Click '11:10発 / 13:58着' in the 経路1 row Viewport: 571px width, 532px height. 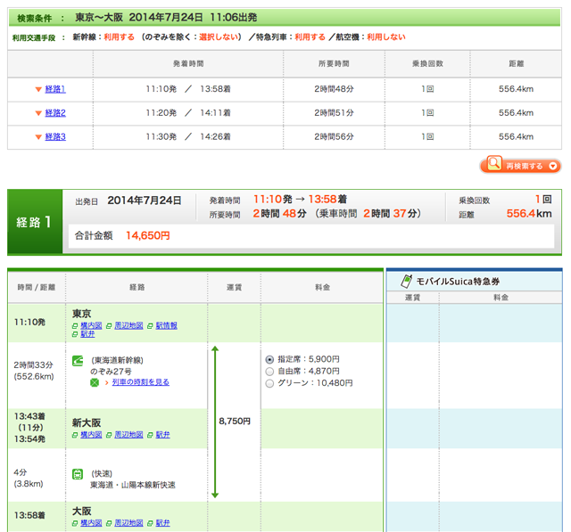(188, 89)
